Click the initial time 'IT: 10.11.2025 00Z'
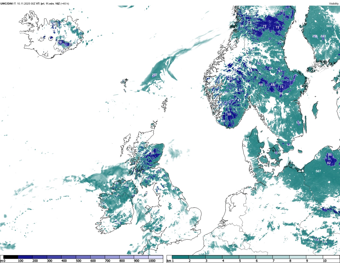Image resolution: width=340 pixels, height=263 pixels. (x=24, y=4)
